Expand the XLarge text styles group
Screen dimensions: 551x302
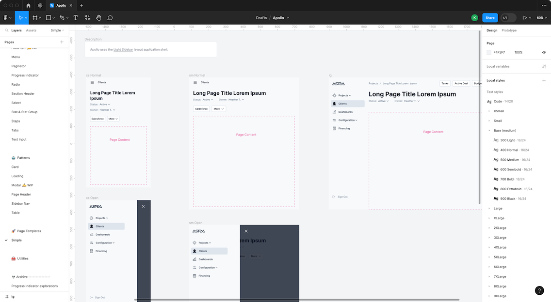tap(489, 218)
